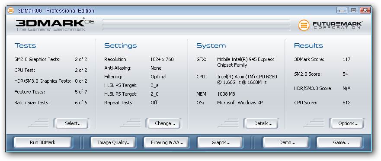
Task: Click the System section heading
Action: coord(211,45)
